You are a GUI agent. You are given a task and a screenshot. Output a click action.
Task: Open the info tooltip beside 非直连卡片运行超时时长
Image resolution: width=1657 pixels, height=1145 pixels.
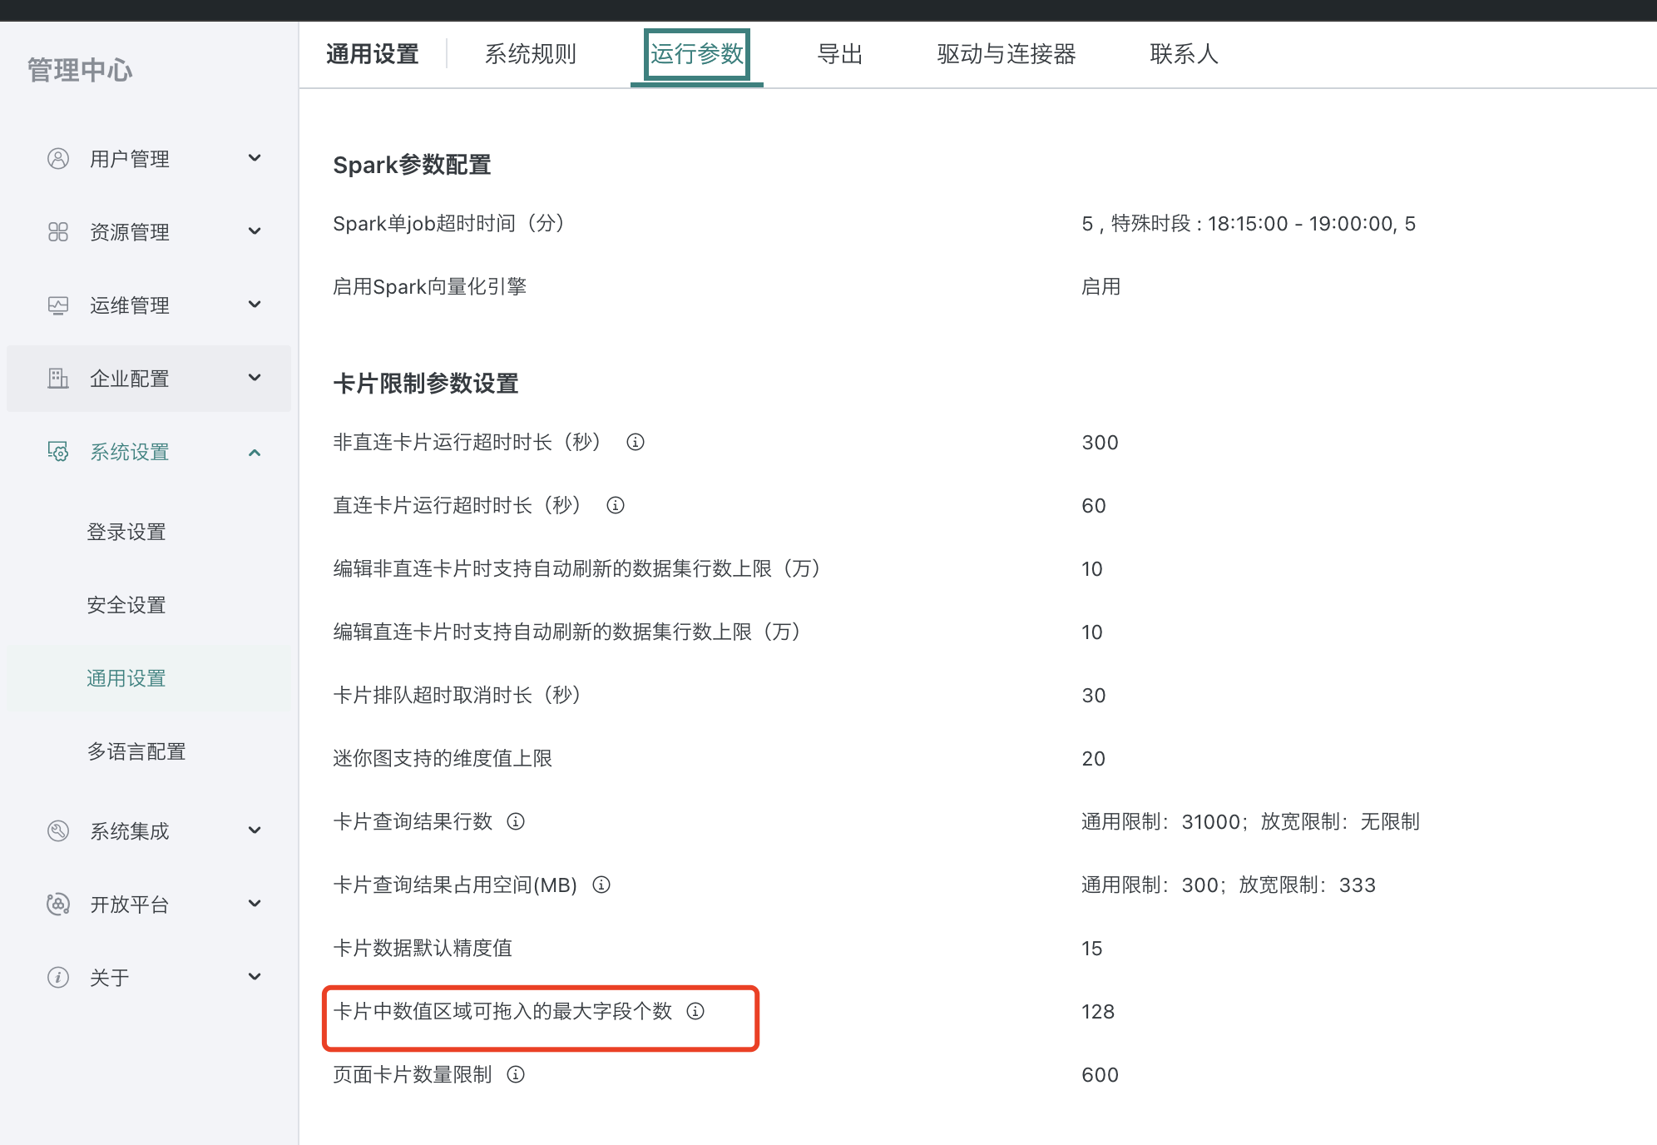click(x=635, y=443)
